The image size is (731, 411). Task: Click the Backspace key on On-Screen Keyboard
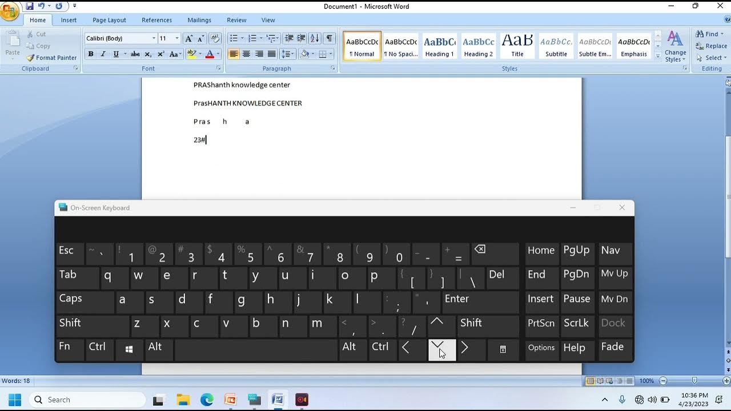coord(495,253)
